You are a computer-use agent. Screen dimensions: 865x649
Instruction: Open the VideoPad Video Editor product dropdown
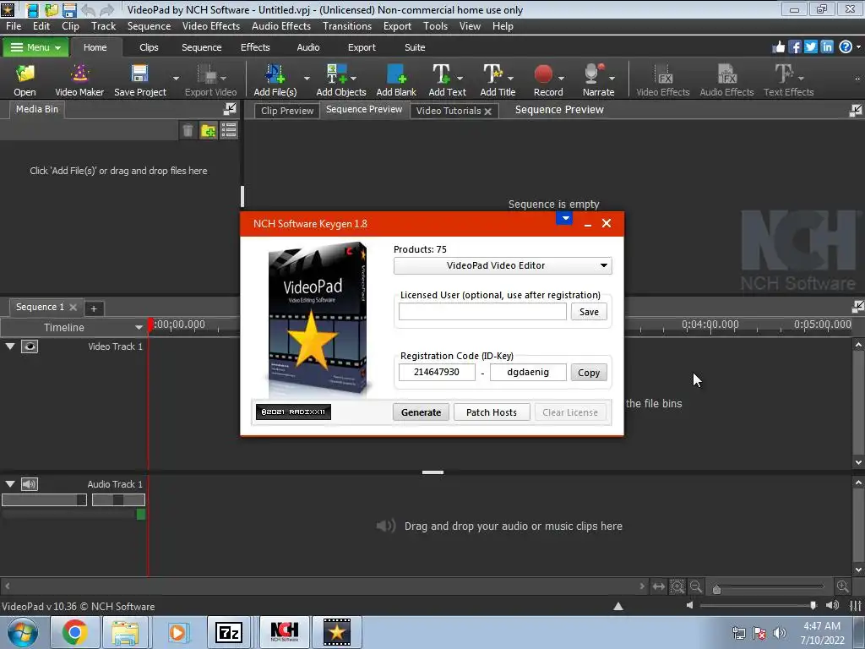pos(503,265)
